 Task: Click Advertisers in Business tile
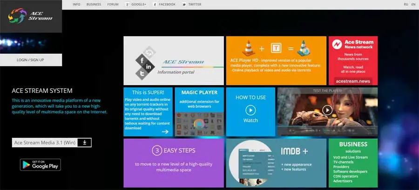click(343, 181)
